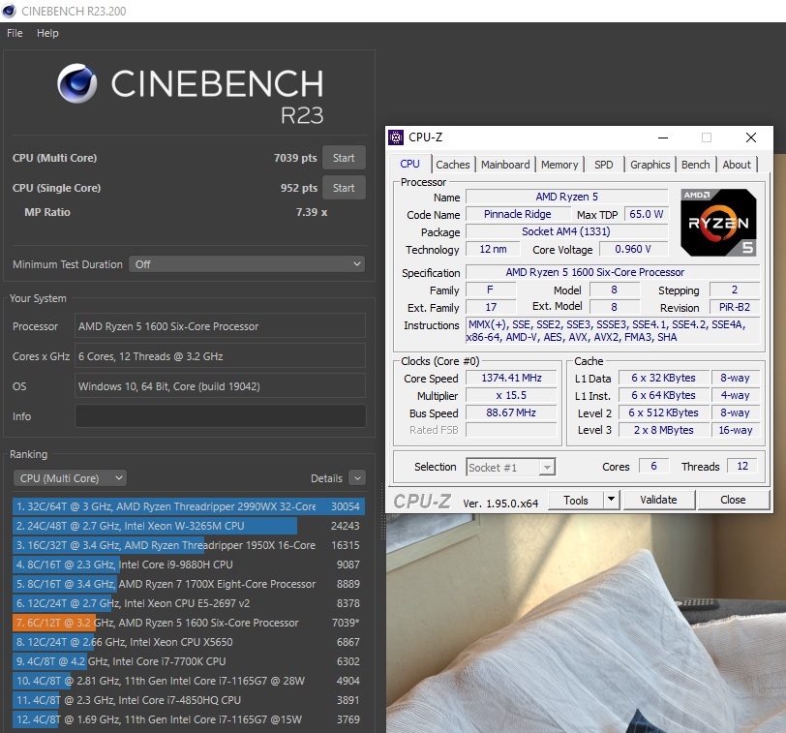
Task: Open the Tools dropdown arrow in CPU-Z
Action: pyautogui.click(x=611, y=500)
